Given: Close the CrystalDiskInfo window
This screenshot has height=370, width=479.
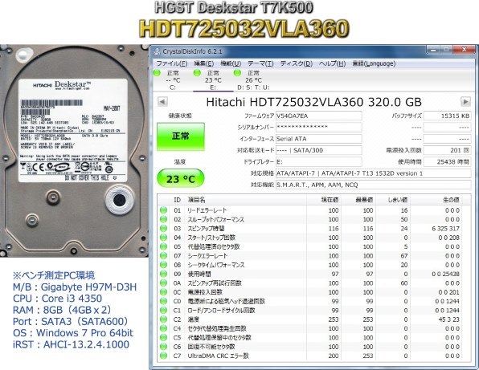Looking at the screenshot, I should tap(465, 49).
